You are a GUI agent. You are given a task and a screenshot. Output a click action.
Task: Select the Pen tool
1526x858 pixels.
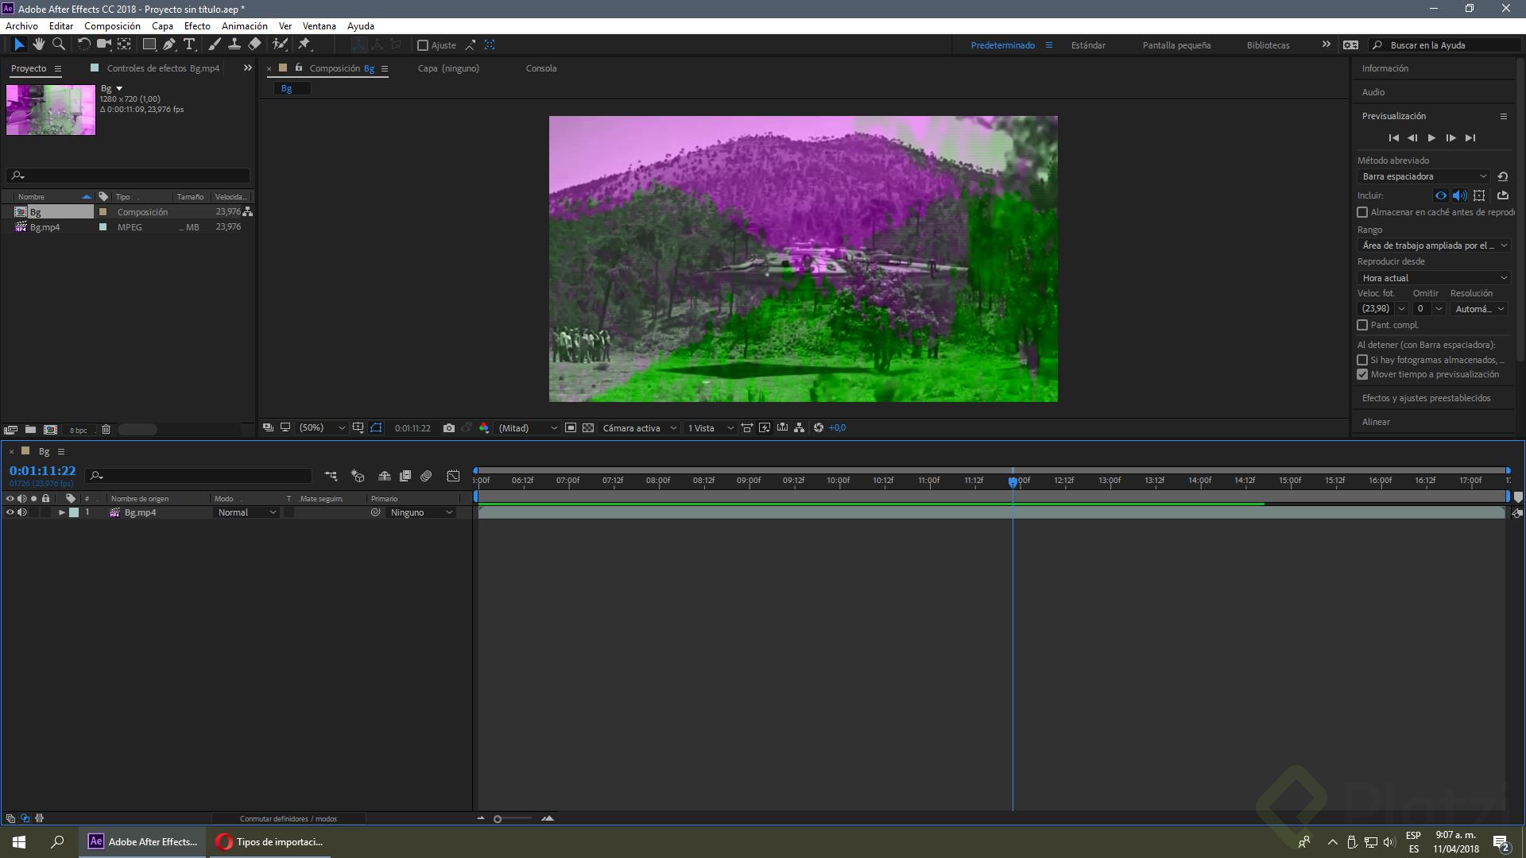click(169, 44)
